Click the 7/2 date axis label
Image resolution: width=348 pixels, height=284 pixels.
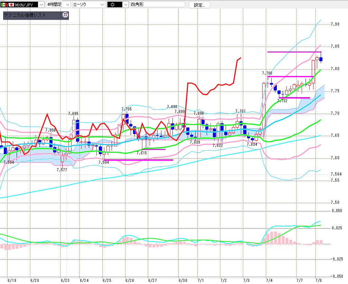point(224,281)
